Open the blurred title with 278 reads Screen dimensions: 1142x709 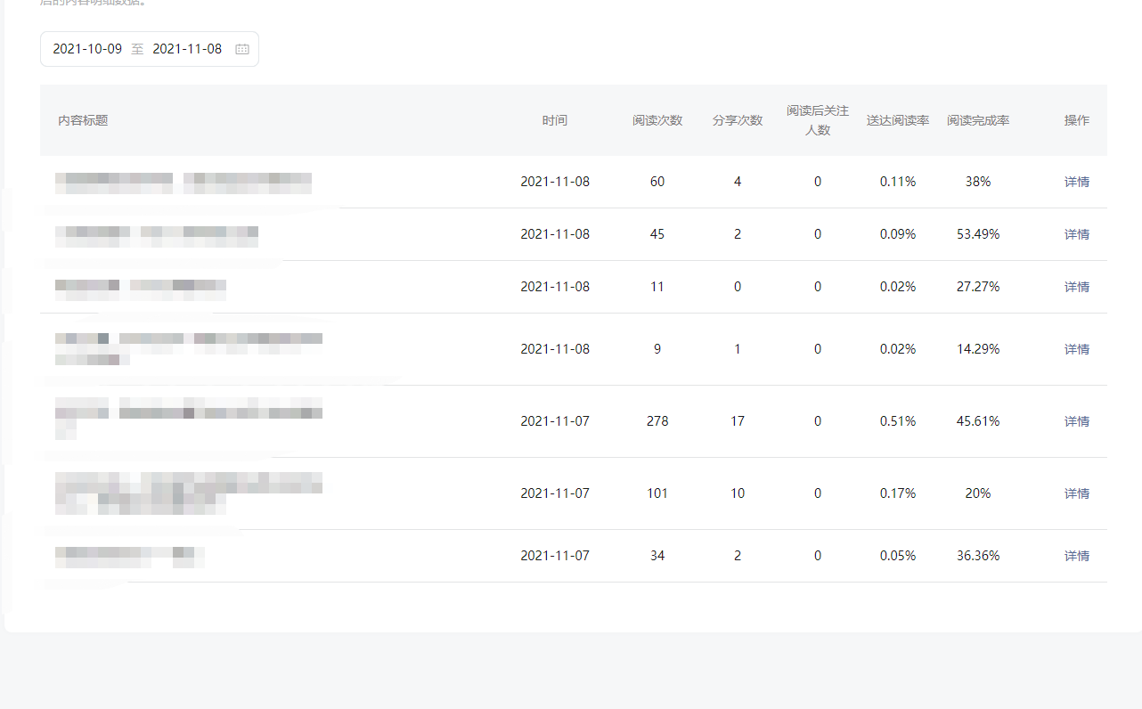(188, 413)
